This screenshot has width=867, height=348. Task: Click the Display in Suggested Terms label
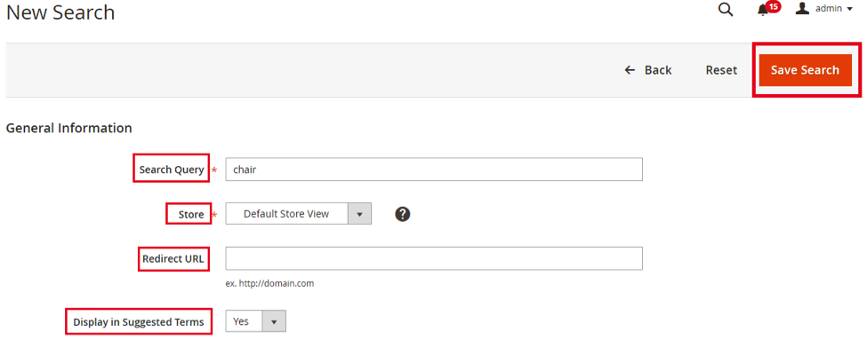click(x=139, y=321)
